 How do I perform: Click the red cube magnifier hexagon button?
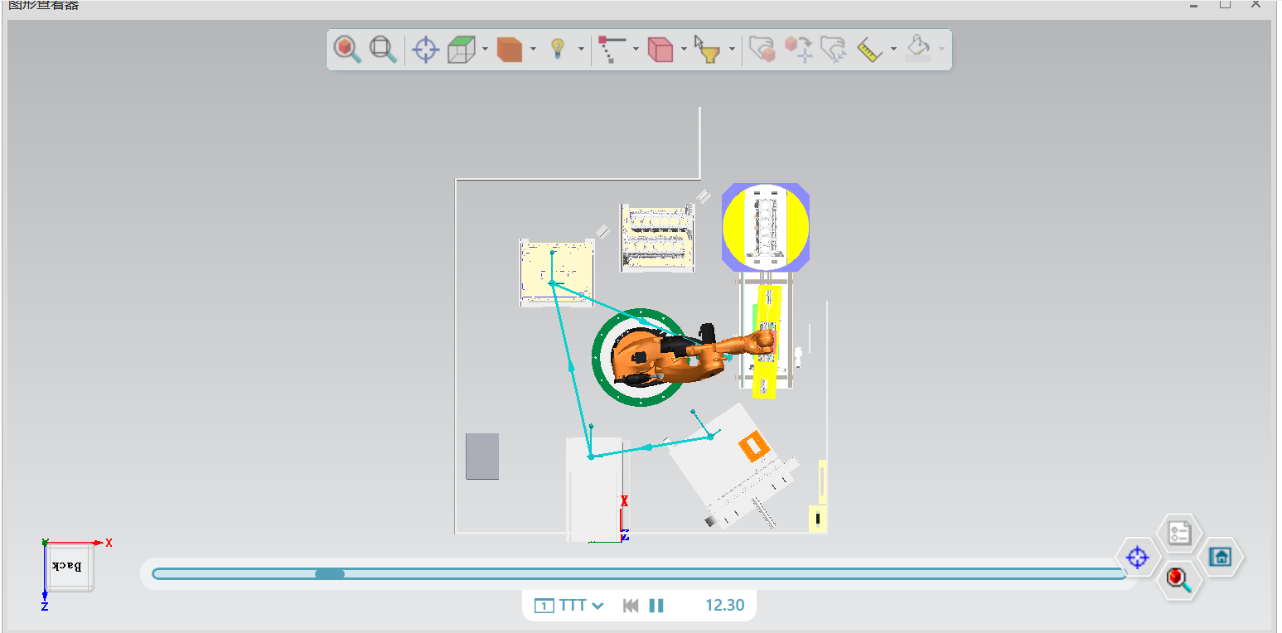[1178, 579]
